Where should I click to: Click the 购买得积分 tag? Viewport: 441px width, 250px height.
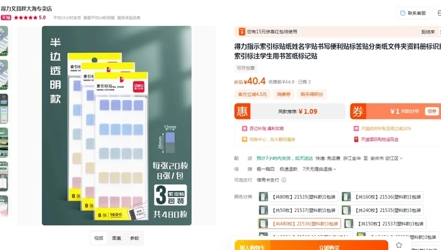point(312,94)
